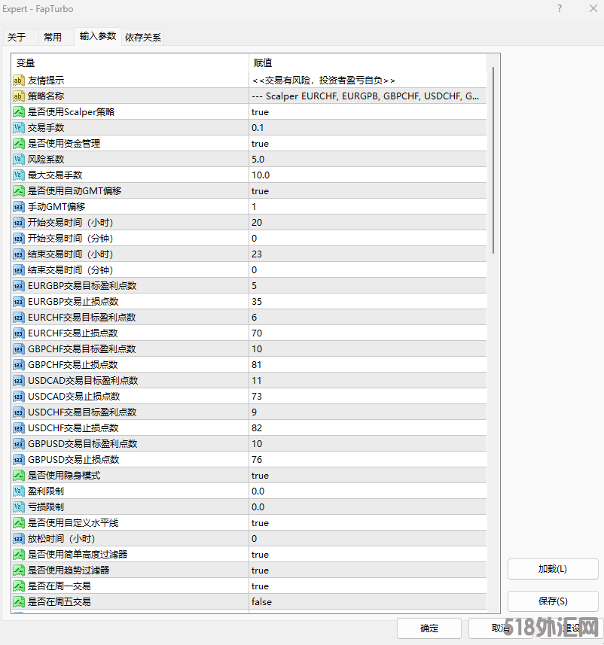Click the integer icon beside 开始交易时间 (小时)

[19, 223]
